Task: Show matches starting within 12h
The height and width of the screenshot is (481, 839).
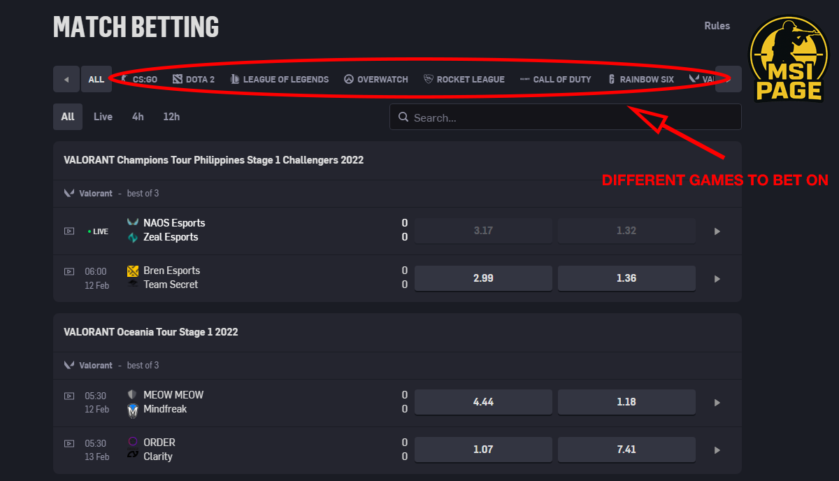Action: pyautogui.click(x=171, y=117)
